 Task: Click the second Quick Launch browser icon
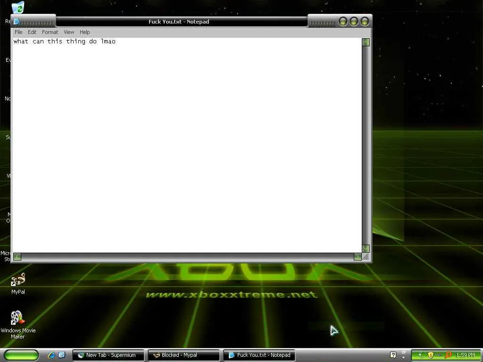click(x=62, y=355)
